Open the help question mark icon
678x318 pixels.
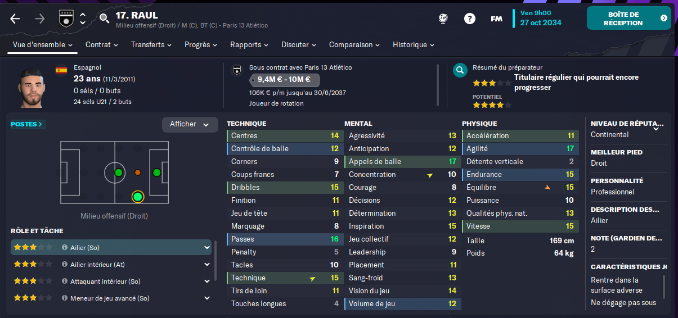470,19
